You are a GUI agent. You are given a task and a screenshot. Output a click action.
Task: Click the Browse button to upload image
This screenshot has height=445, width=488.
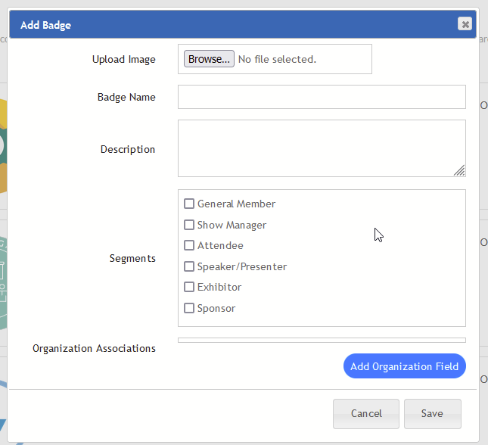coord(209,59)
